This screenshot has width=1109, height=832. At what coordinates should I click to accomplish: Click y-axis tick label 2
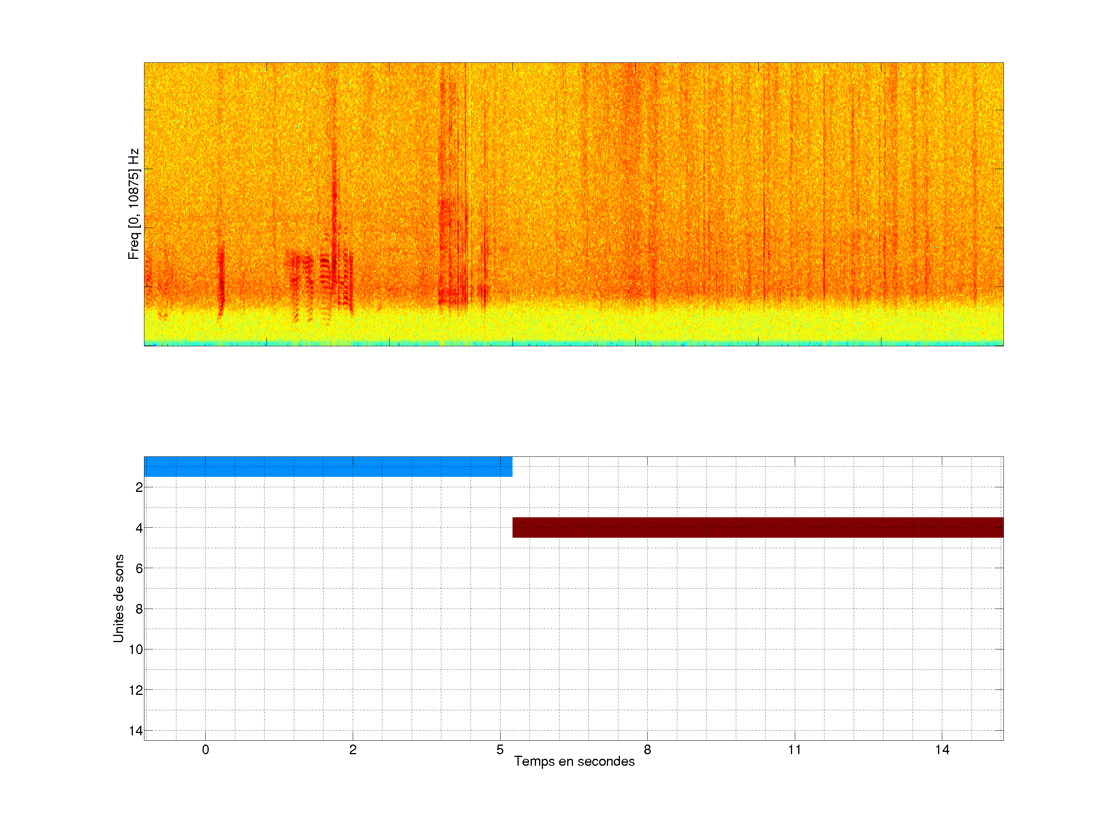139,488
